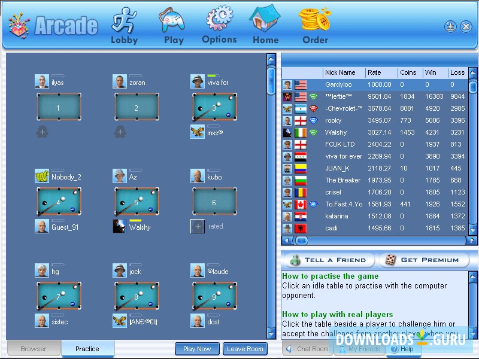Join empty pool table 2
Screen dimensions: 479x359
[x=137, y=107]
